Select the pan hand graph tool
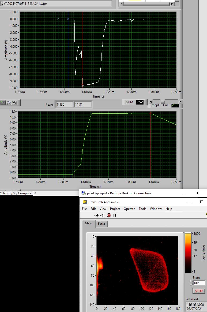Viewport: 207px width, 312px height. [x=14, y=102]
